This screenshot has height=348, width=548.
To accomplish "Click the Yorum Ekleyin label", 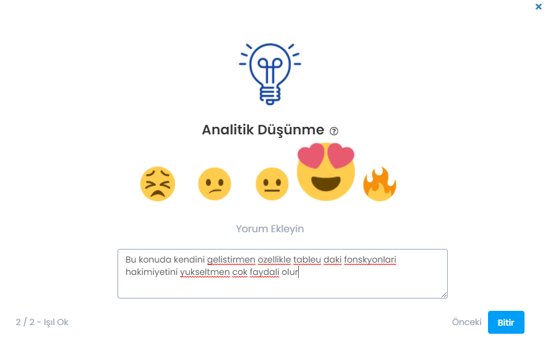I will 270,228.
